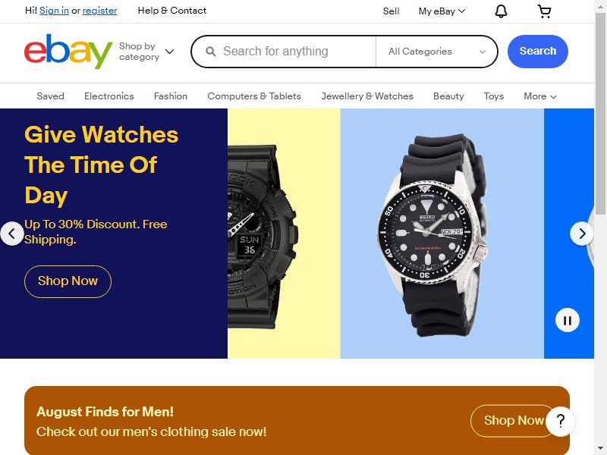Go to previous banner slide arrow

point(12,234)
